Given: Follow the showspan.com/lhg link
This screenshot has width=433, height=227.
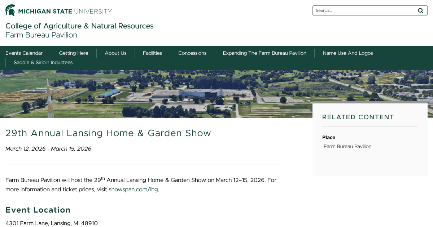Looking at the screenshot, I should [133, 189].
